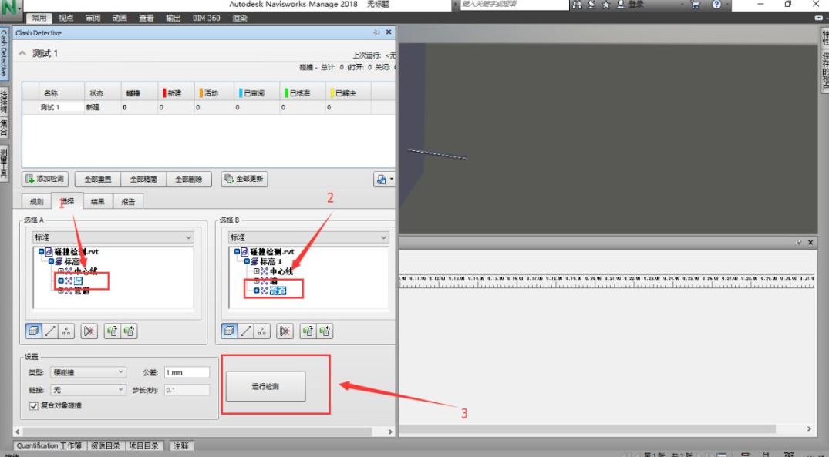Image resolution: width=829 pixels, height=457 pixels.
Task: Toggle self-intersect icon in Selection A
Action: click(x=89, y=331)
